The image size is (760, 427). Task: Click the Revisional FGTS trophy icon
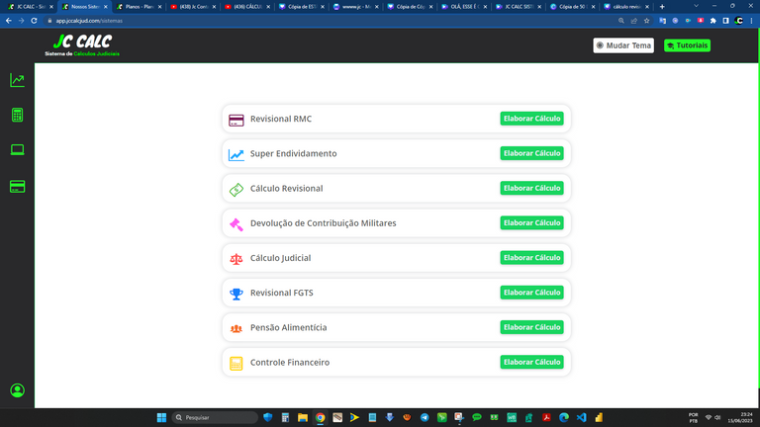tap(237, 294)
